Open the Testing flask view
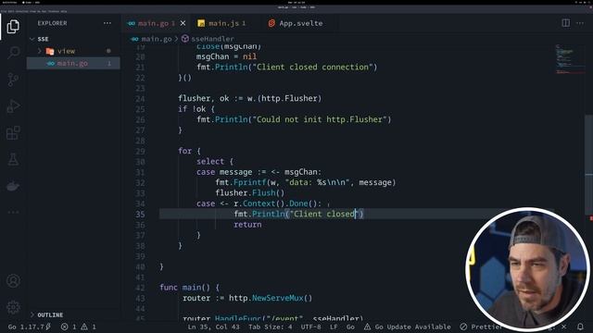Viewport: 593px width, 333px height. pyautogui.click(x=13, y=159)
